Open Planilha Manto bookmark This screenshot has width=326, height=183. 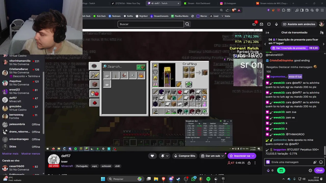click(180, 16)
